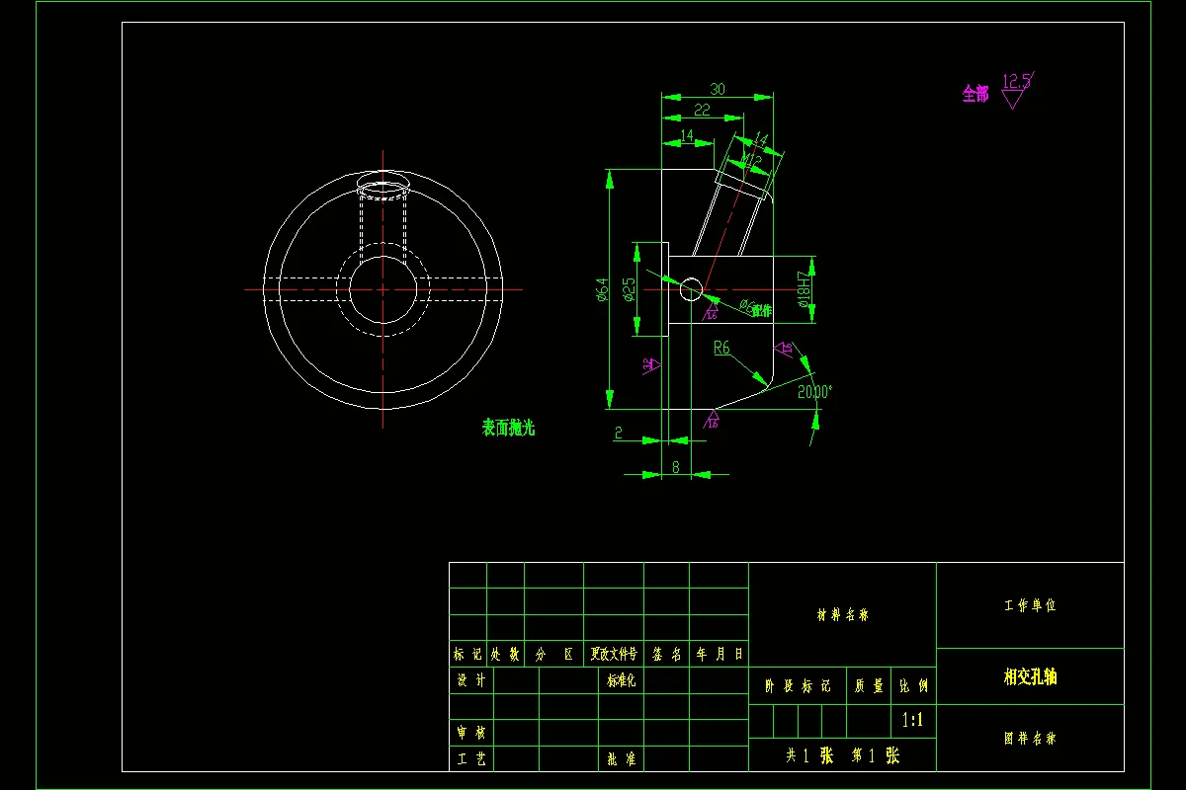Select the 表面抛光 note text

click(x=508, y=428)
